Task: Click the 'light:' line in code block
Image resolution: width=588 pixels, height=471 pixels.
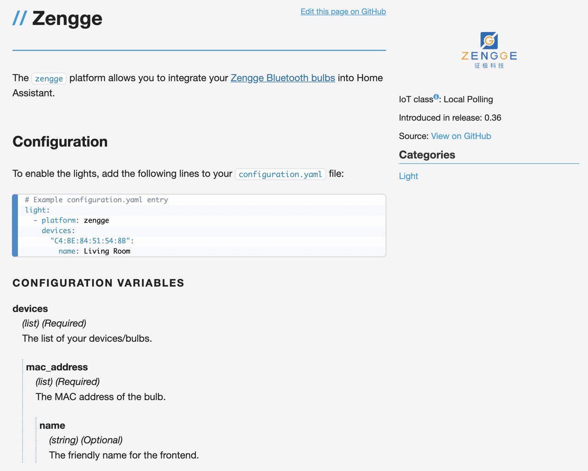Action: point(37,210)
